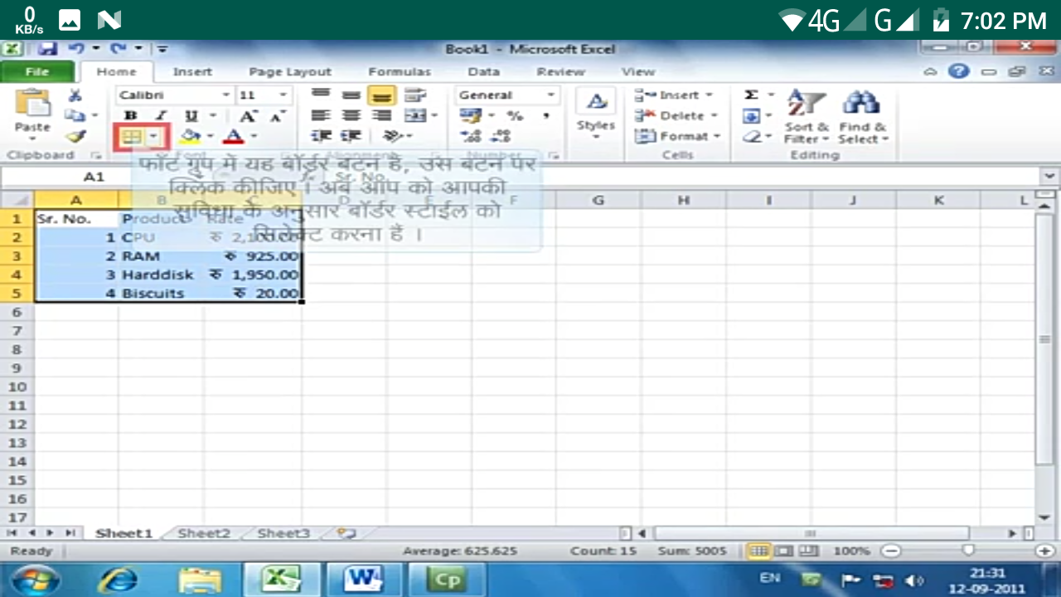Open the General number format dropdown

(x=550, y=95)
